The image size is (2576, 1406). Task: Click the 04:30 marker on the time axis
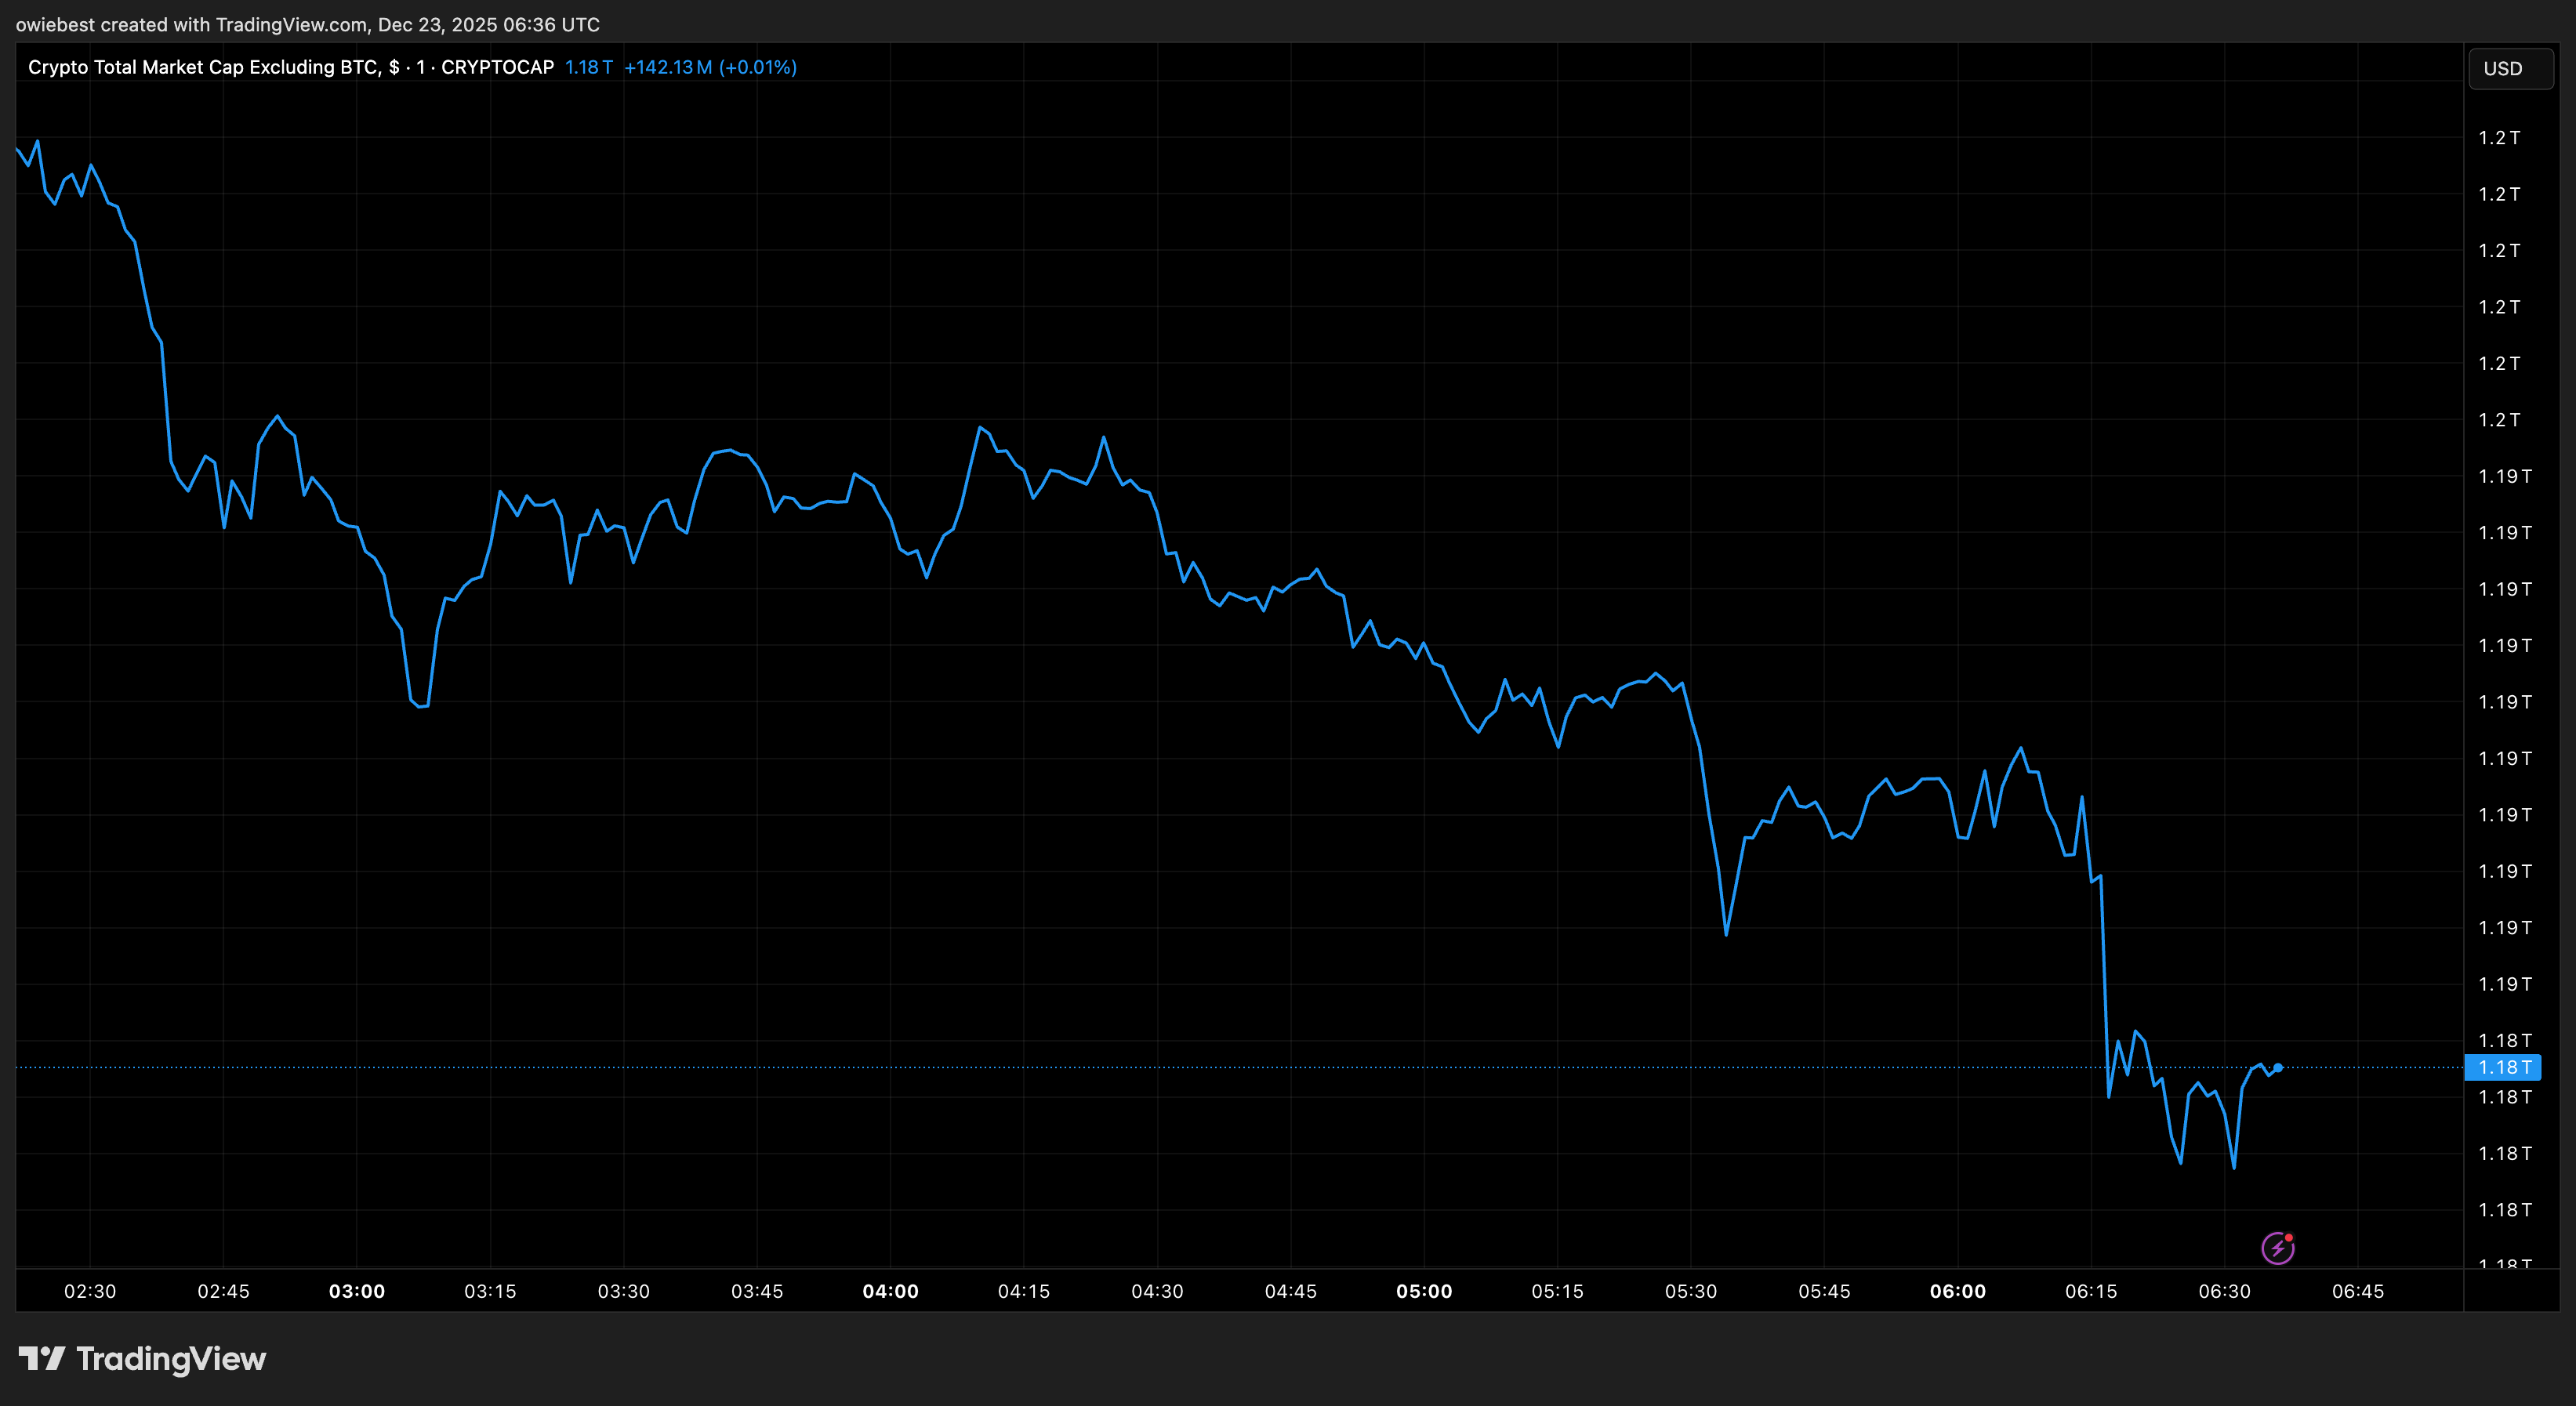(x=1159, y=1291)
